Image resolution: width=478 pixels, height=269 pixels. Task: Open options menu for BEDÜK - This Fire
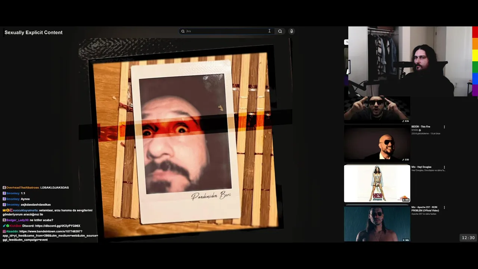444,127
